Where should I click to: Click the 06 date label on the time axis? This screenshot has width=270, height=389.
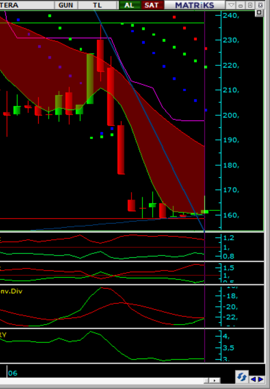point(13,373)
